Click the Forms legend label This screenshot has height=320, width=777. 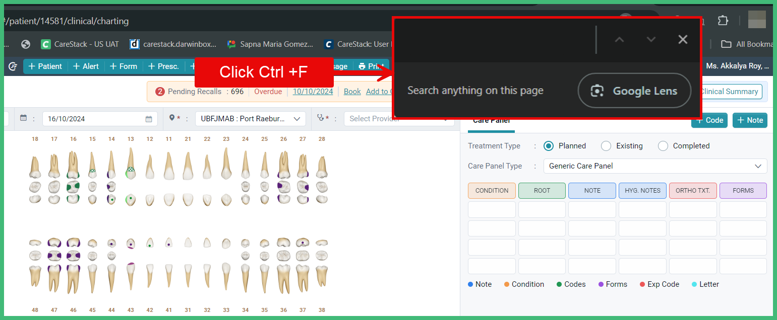pos(617,284)
